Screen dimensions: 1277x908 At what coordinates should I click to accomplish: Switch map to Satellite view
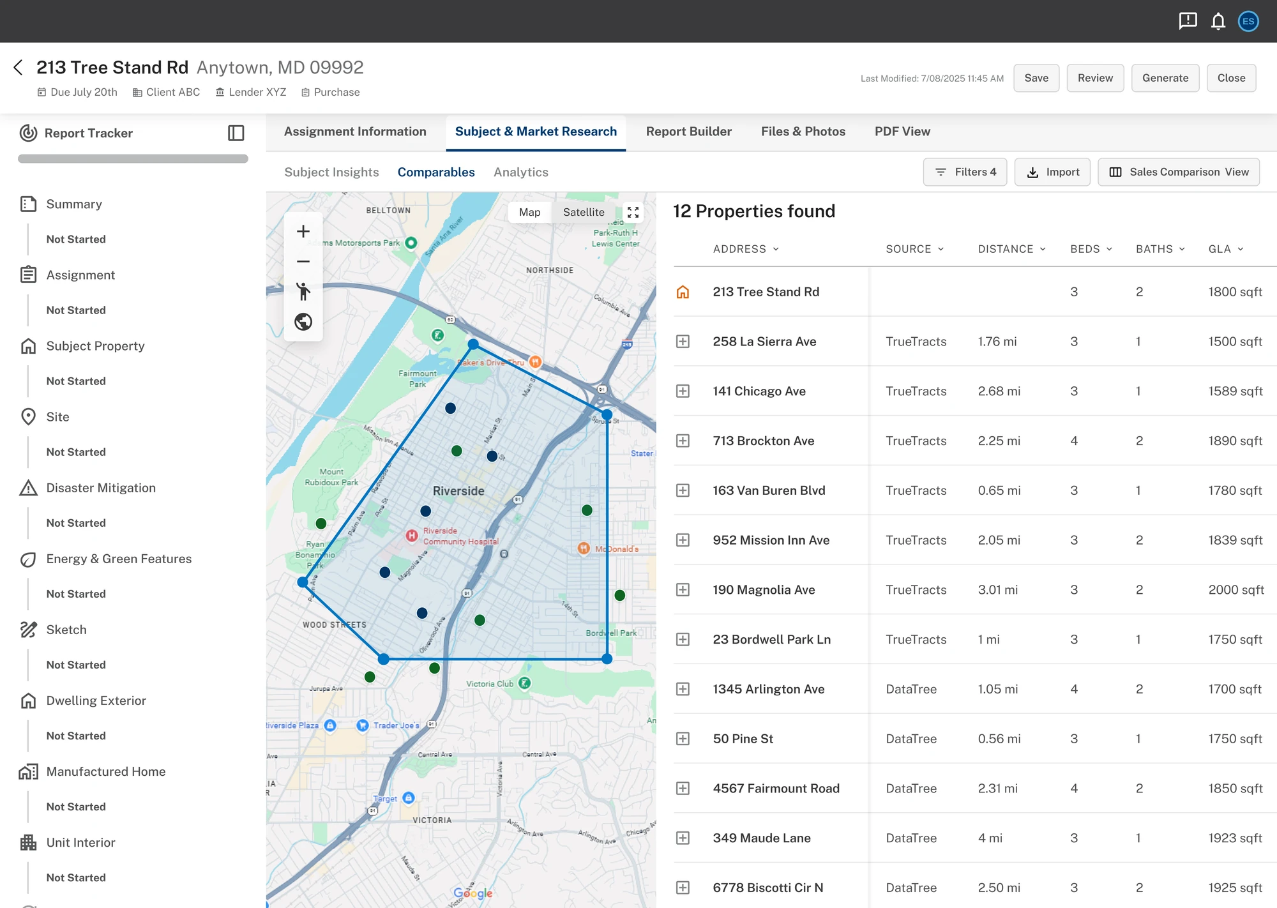pos(583,212)
